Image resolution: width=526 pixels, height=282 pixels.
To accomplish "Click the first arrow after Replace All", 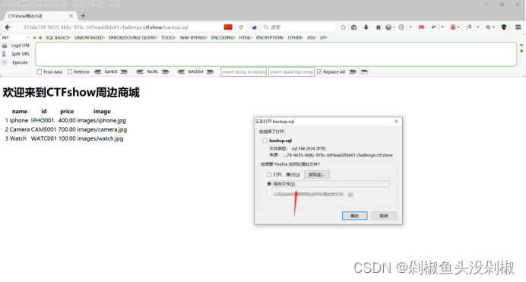I will (x=353, y=71).
